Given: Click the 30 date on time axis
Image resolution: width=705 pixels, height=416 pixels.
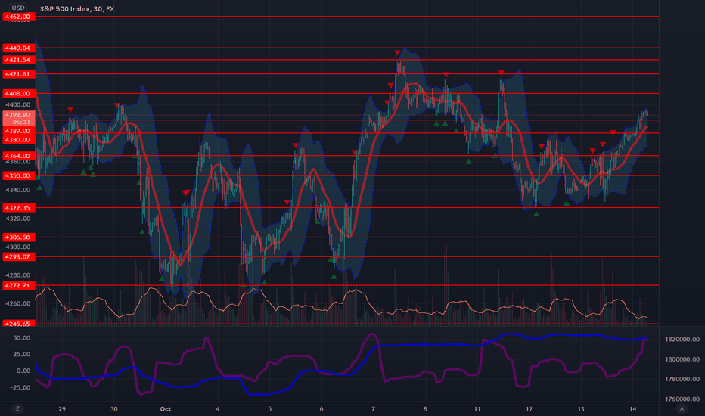Looking at the screenshot, I should click(x=113, y=408).
